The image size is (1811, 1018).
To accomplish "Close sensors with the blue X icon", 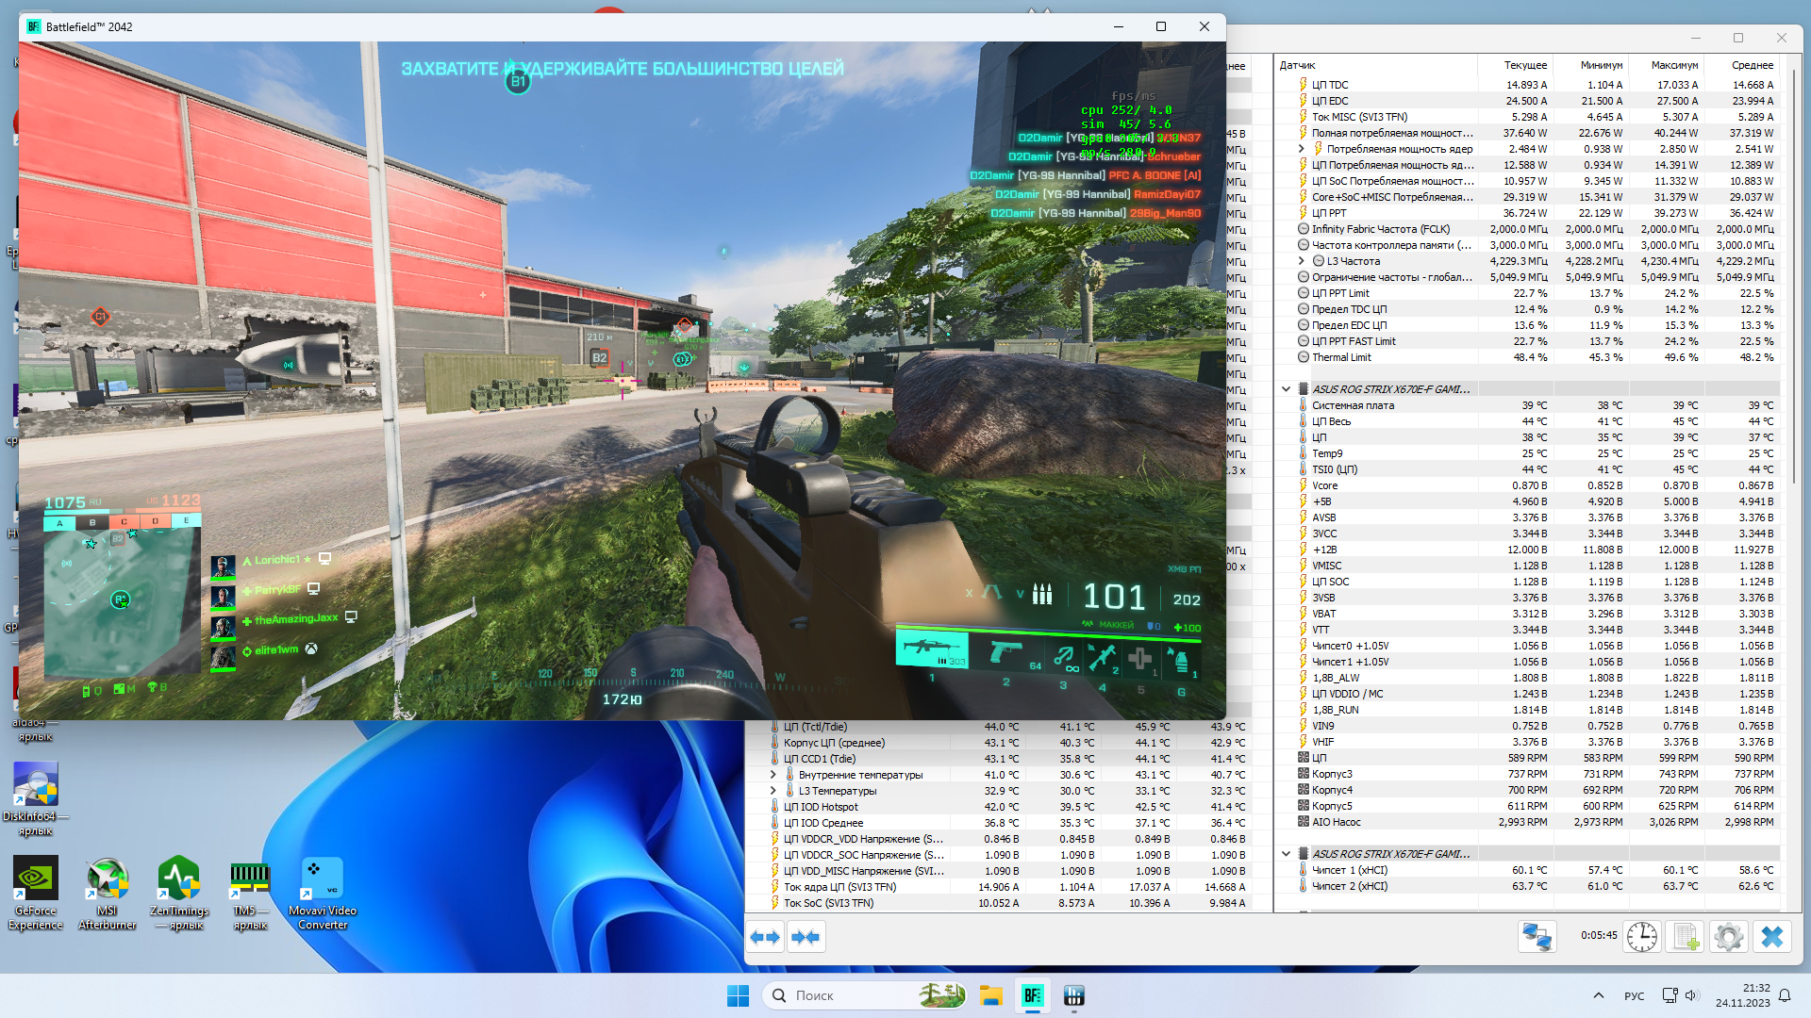I will [x=1772, y=937].
